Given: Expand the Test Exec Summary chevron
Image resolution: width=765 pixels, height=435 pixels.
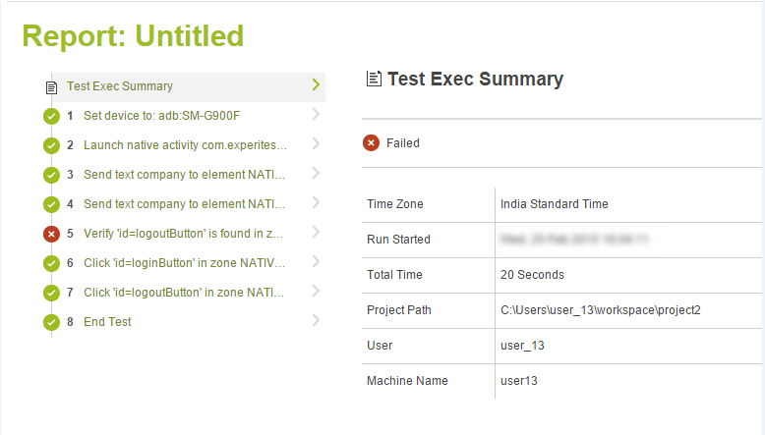Looking at the screenshot, I should 316,85.
